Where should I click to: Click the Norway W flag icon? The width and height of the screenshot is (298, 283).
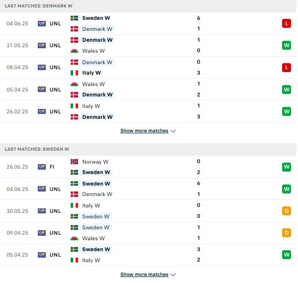(x=74, y=162)
